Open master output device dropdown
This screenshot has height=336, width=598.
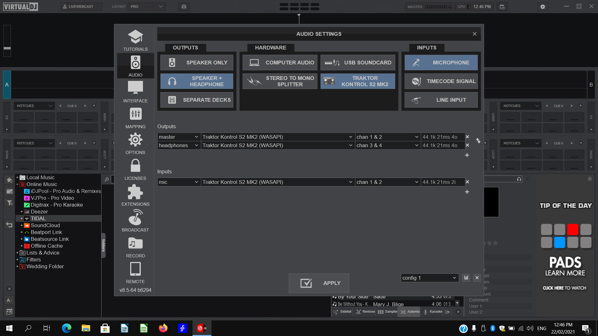(x=278, y=137)
